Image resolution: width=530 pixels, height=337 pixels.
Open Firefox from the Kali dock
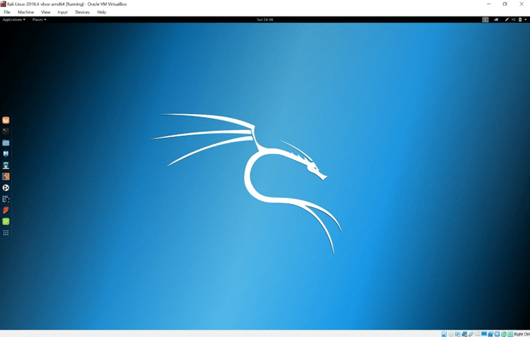(x=6, y=120)
